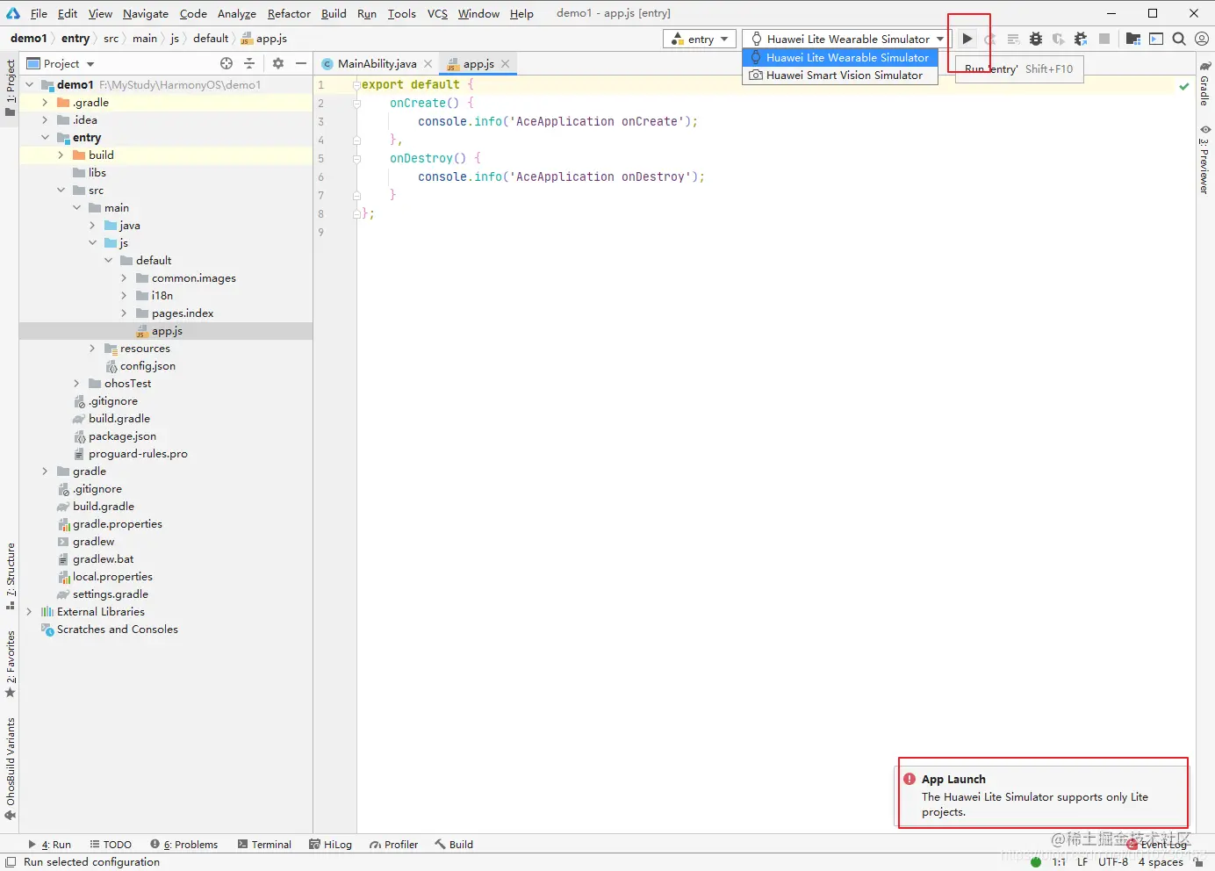Screen dimensions: 1215x871
Task: Expand the pages.index folder
Action: pyautogui.click(x=124, y=313)
